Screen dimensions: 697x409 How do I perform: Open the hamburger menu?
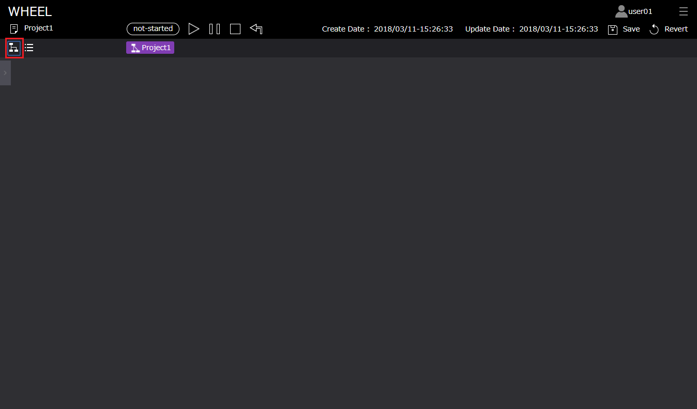684,11
